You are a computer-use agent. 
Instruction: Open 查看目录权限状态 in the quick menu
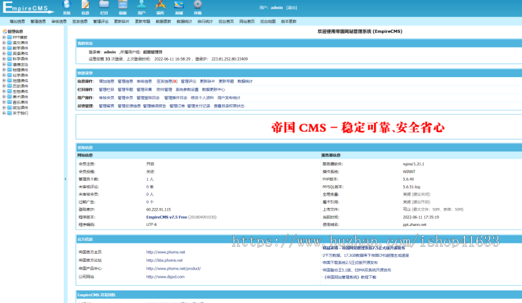click(229, 106)
